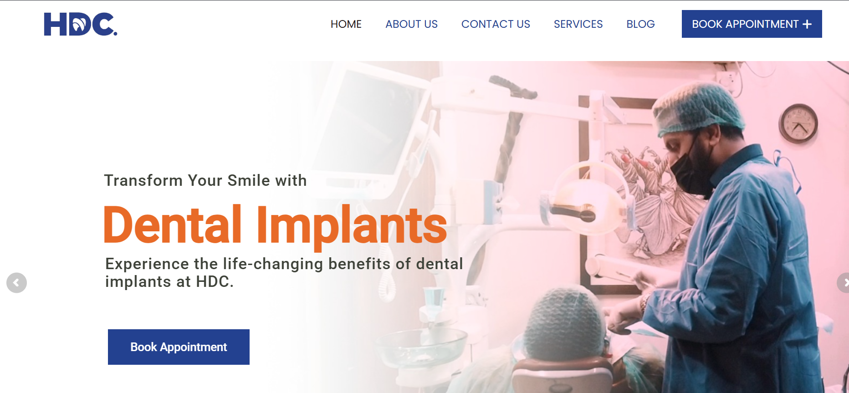Navigate to CONTACT US

496,24
